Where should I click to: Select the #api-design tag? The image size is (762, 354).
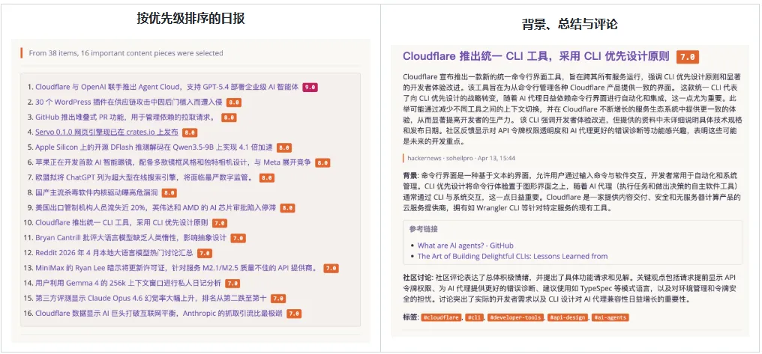click(x=567, y=317)
